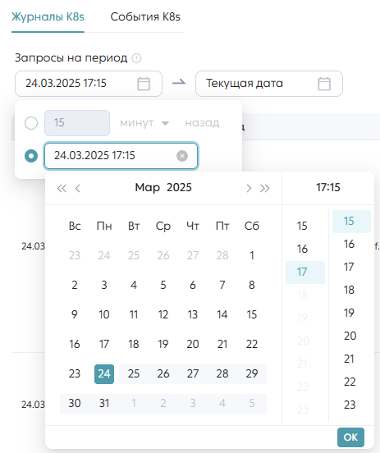Go to previous year with double-left arrow
Image resolution: width=380 pixels, height=453 pixels.
tap(62, 189)
